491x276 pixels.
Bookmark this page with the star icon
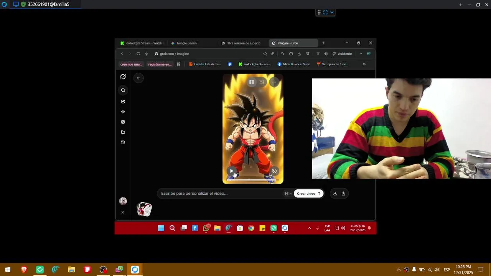pyautogui.click(x=265, y=54)
